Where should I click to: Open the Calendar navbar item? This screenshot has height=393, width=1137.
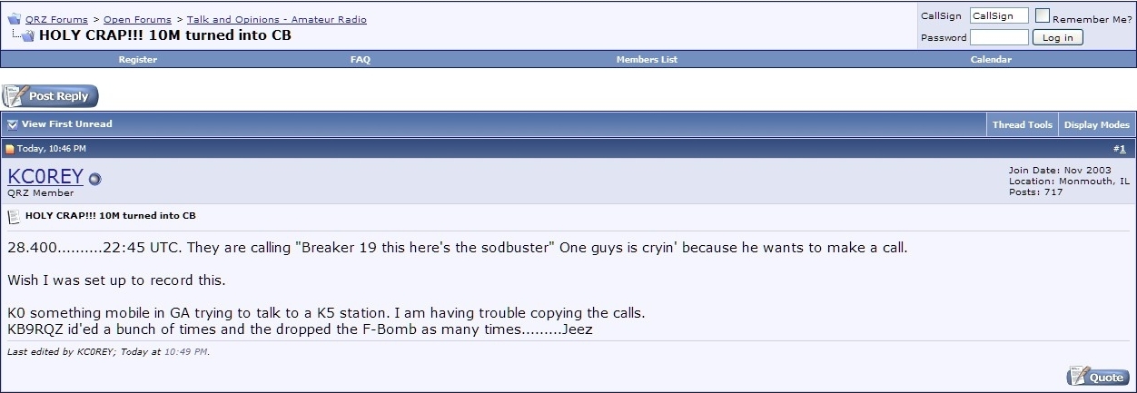(991, 60)
